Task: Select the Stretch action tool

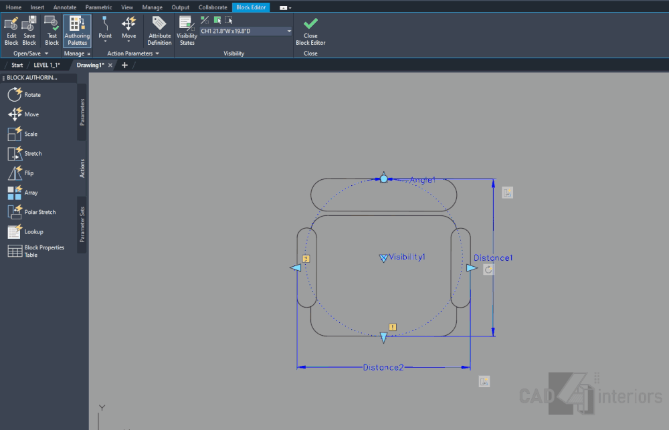Action: (25, 154)
